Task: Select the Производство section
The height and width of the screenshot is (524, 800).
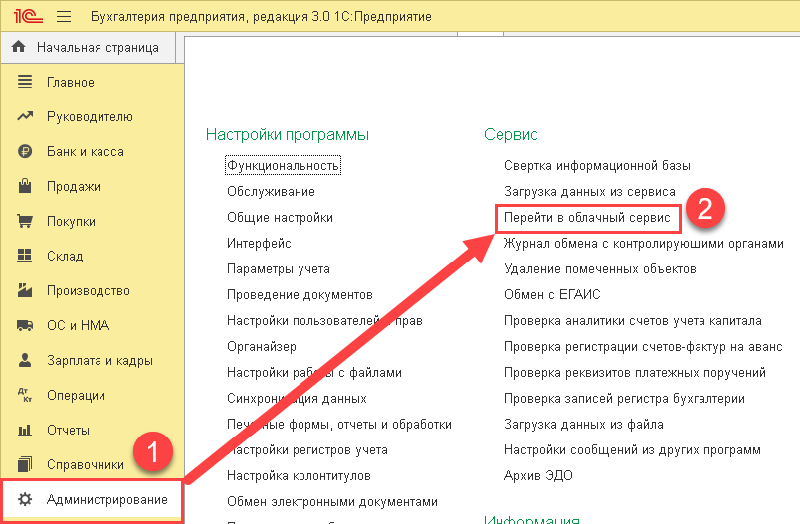Action: click(x=89, y=291)
